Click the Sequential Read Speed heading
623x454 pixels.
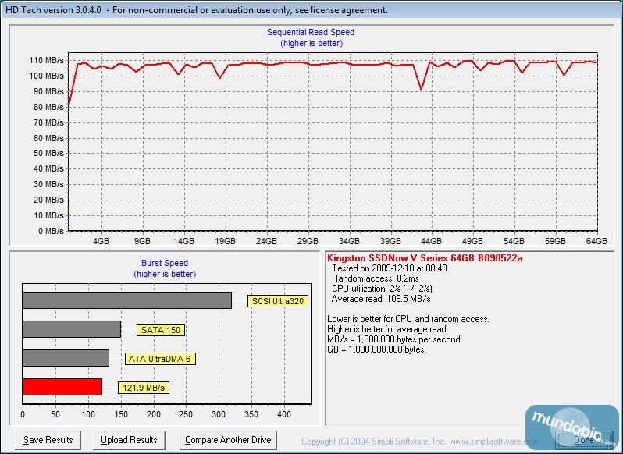[x=311, y=32]
